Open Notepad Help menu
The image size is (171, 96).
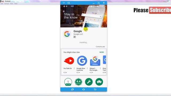coord(16,3)
